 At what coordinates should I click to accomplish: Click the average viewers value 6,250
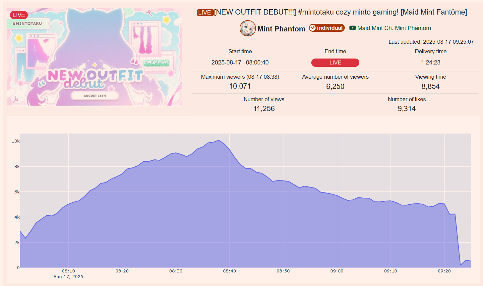pyautogui.click(x=335, y=87)
